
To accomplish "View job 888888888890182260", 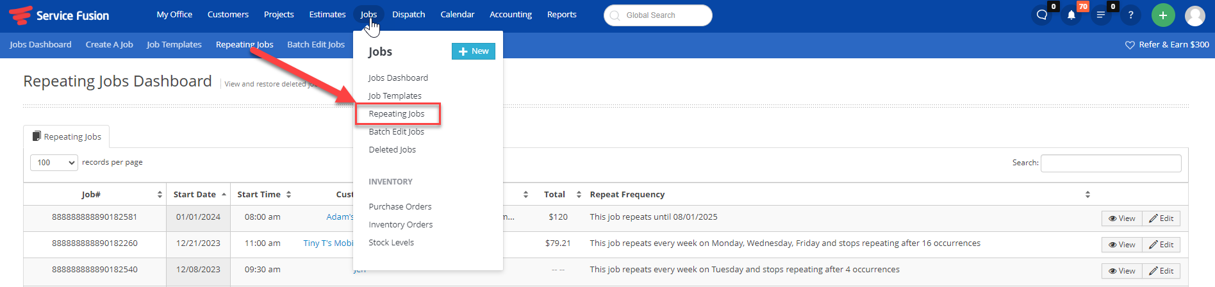I will [x=1122, y=245].
